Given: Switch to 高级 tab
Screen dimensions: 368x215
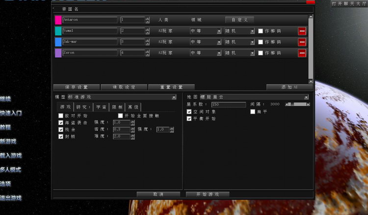Looking at the screenshot, I should (133, 107).
